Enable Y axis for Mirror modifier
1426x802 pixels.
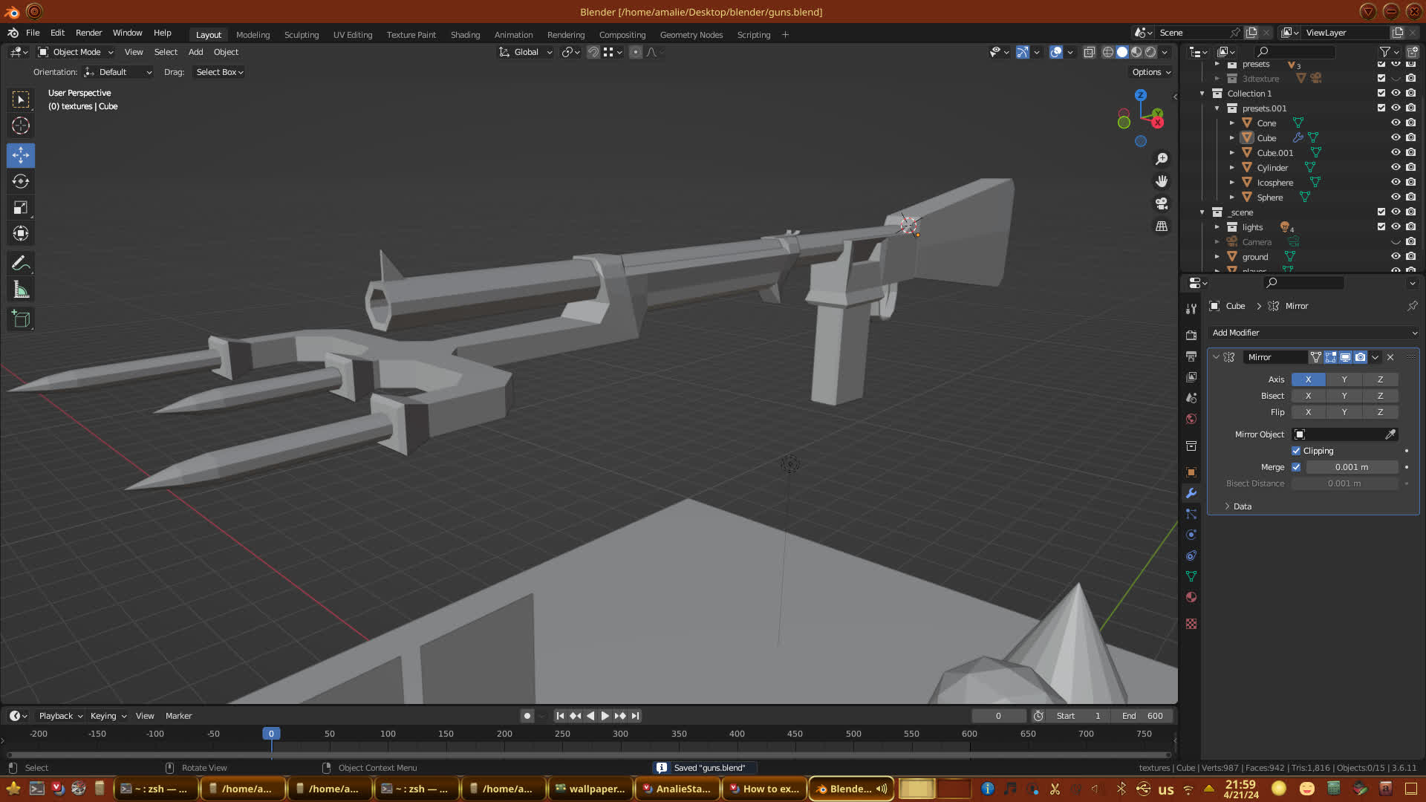[x=1344, y=379]
